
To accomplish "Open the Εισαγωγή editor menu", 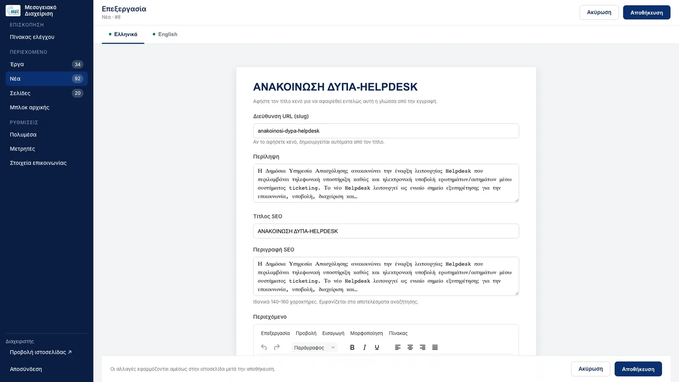I will [x=333, y=333].
